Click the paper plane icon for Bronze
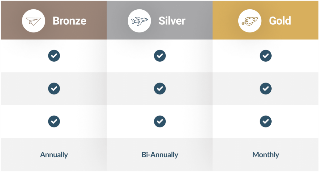Screen dimensions: 319x172 pyautogui.click(x=33, y=21)
